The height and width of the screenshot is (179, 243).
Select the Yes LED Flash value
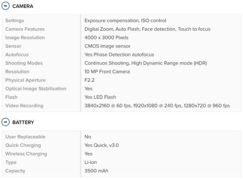(x=100, y=97)
